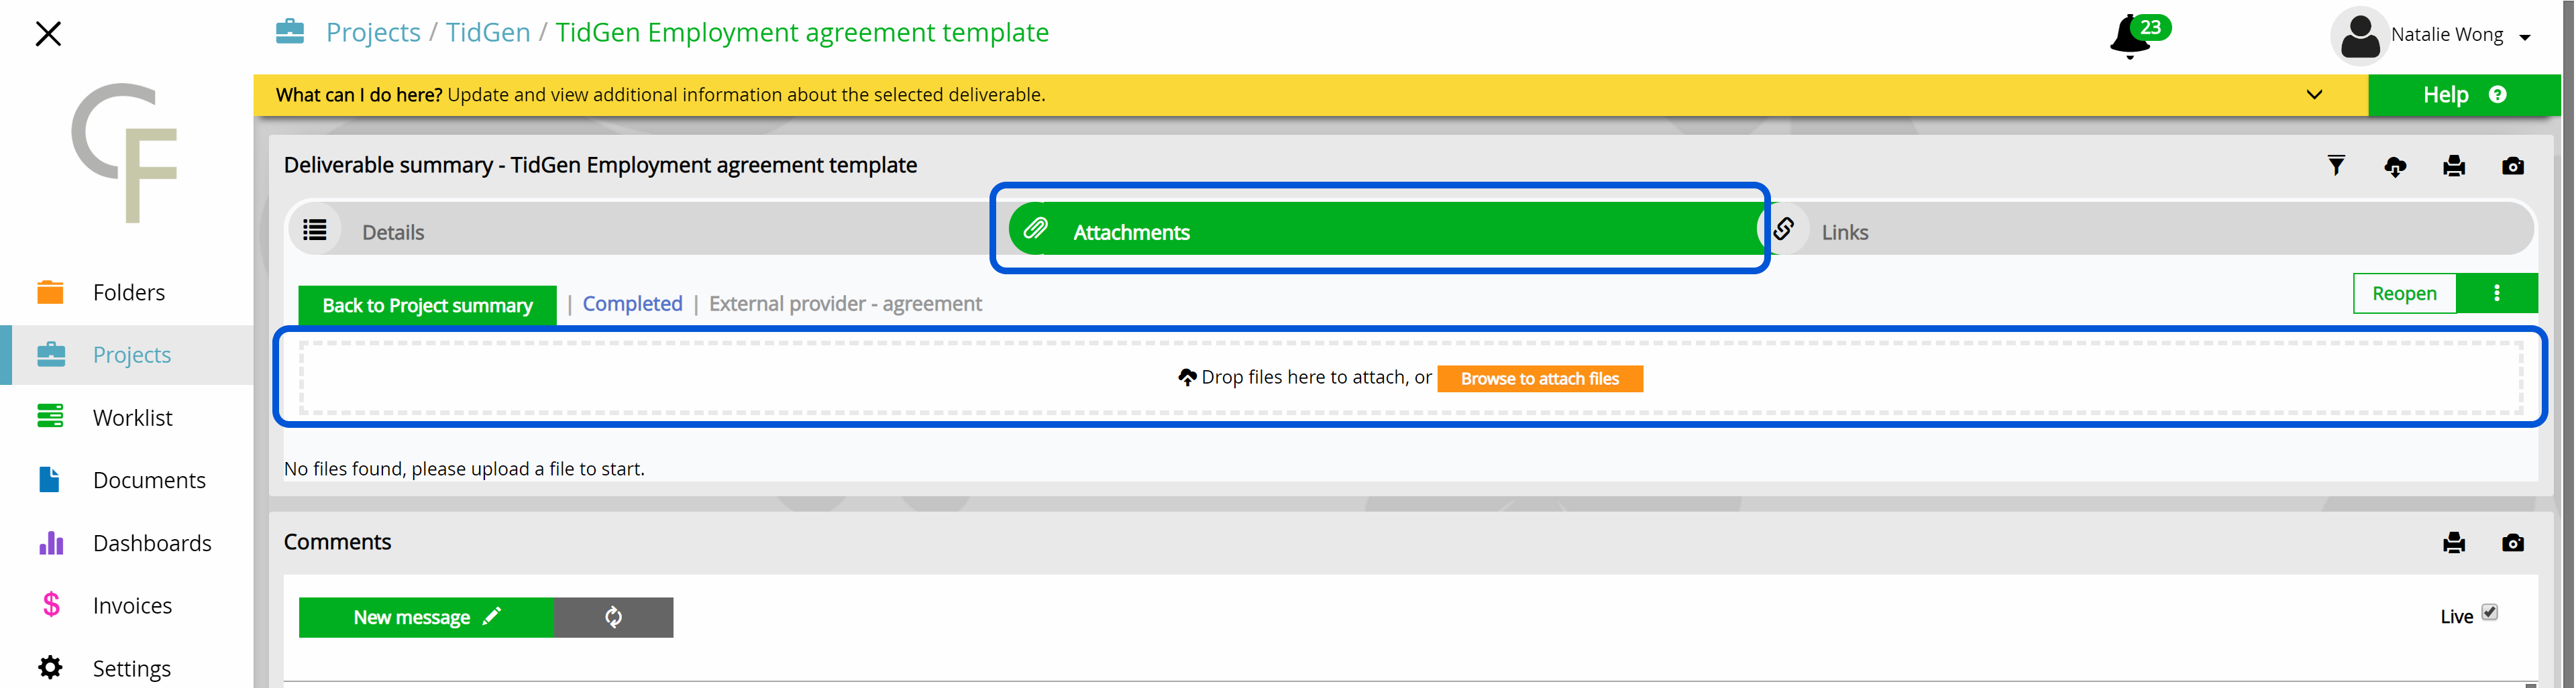Click the cloud download icon in summary header
Screen dimensions: 2576x688
[x=2395, y=166]
